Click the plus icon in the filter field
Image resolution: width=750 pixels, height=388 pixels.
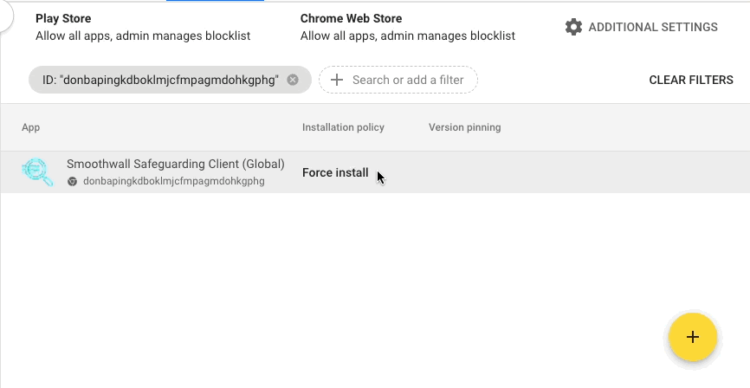pyautogui.click(x=337, y=80)
